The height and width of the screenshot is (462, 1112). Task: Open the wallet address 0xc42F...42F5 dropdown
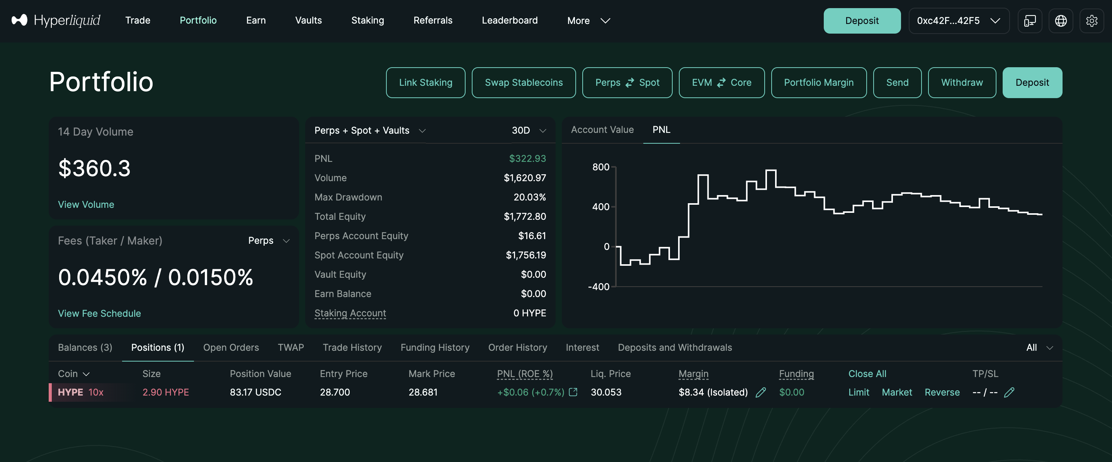[x=958, y=21]
